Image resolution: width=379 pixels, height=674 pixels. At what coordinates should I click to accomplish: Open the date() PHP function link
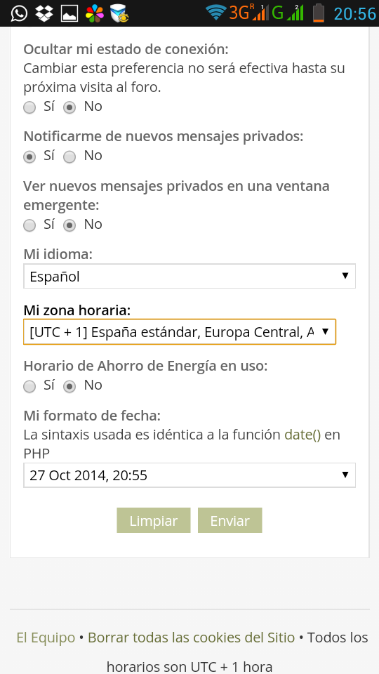(302, 435)
